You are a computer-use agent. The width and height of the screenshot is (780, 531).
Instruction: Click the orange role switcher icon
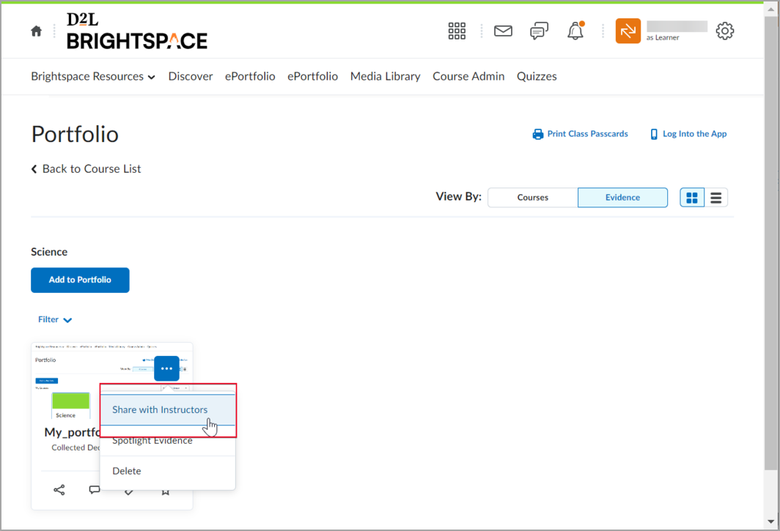tap(628, 31)
